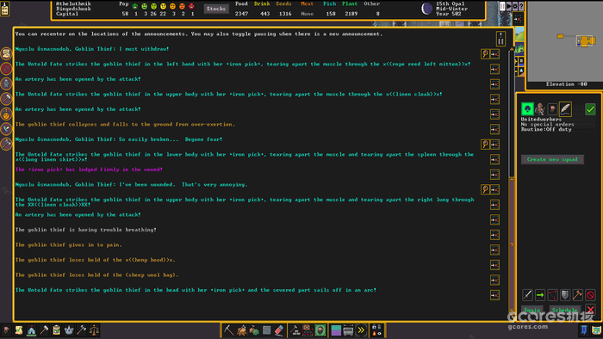The image size is (603, 339).
Task: Open the squad Equip menu
Action: 532,310
